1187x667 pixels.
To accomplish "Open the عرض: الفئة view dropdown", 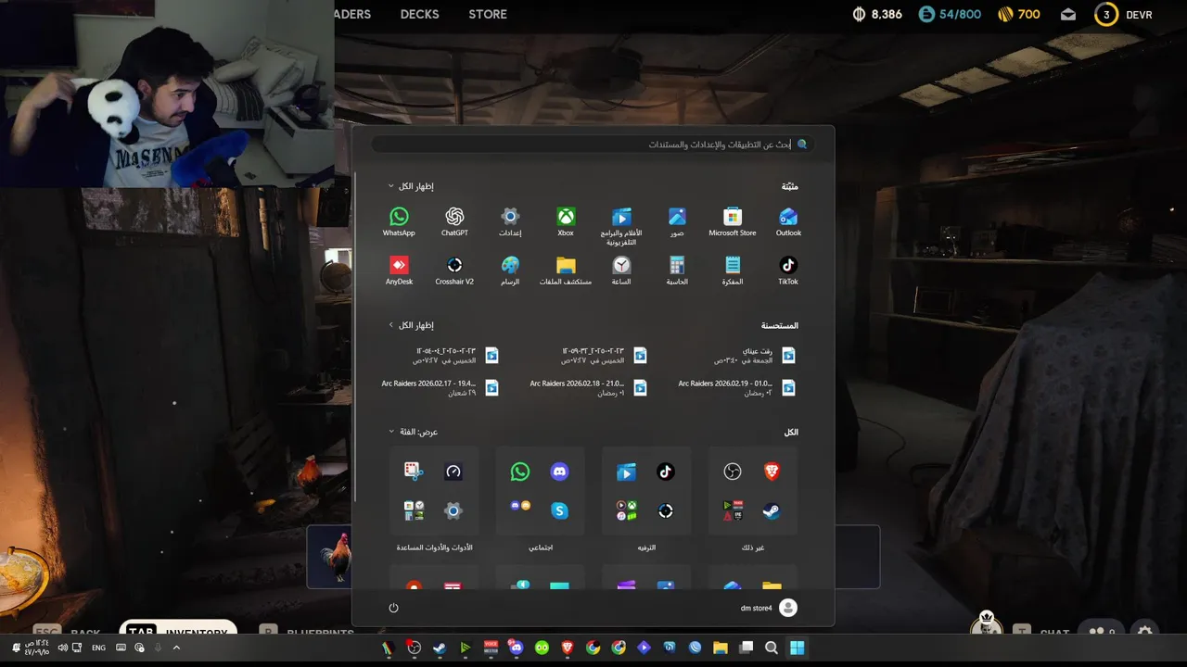I will click(413, 432).
